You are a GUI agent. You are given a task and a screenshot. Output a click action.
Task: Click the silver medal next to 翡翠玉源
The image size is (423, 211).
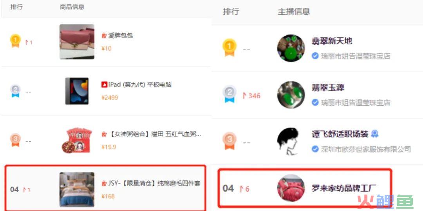[229, 94]
